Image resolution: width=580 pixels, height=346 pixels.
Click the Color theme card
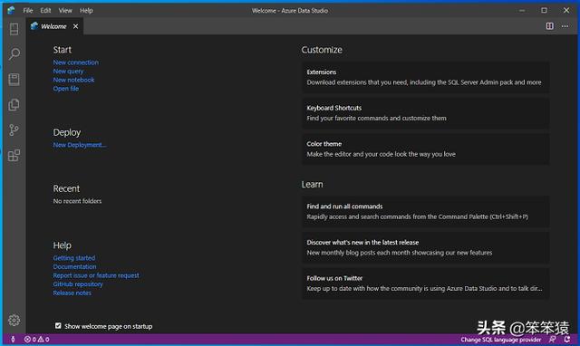click(425, 149)
